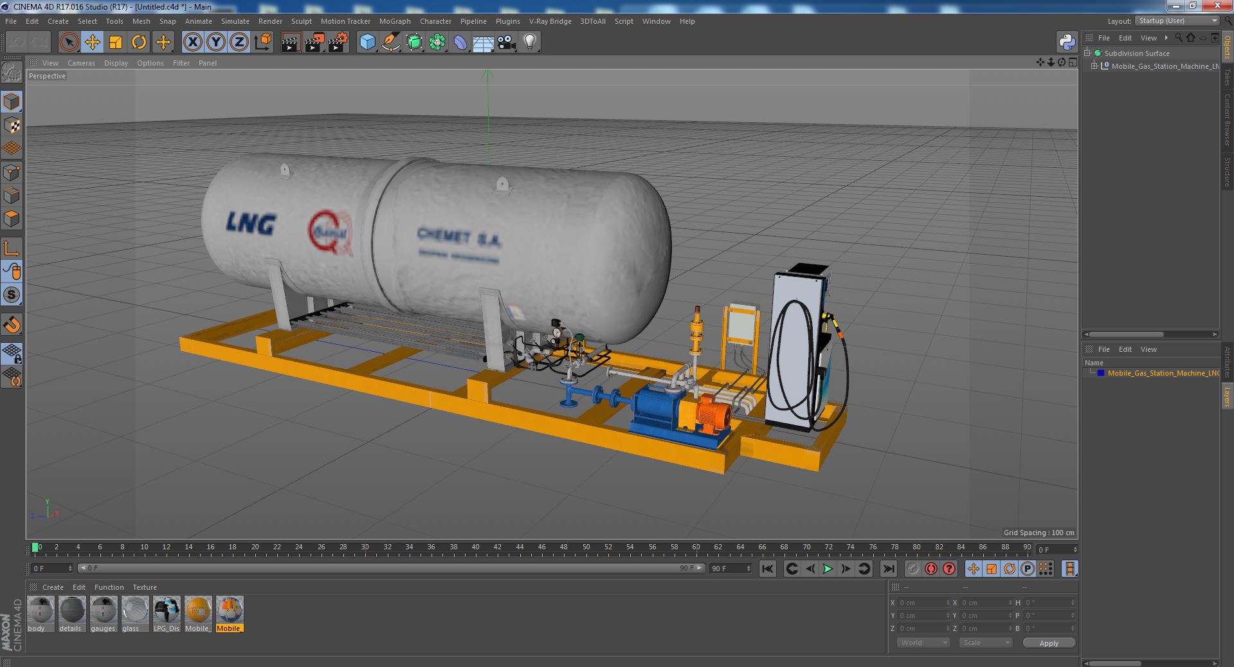Toggle rotation keyframe recording
The height and width of the screenshot is (667, 1234).
coord(1009,569)
